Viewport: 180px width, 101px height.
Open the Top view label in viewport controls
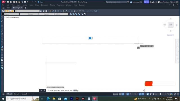click(x=8, y=17)
